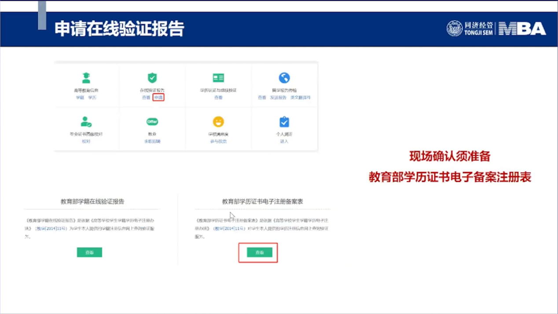The width and height of the screenshot is (558, 314).
Task: Click the green shield 在线验证报告 icon
Action: 152,78
